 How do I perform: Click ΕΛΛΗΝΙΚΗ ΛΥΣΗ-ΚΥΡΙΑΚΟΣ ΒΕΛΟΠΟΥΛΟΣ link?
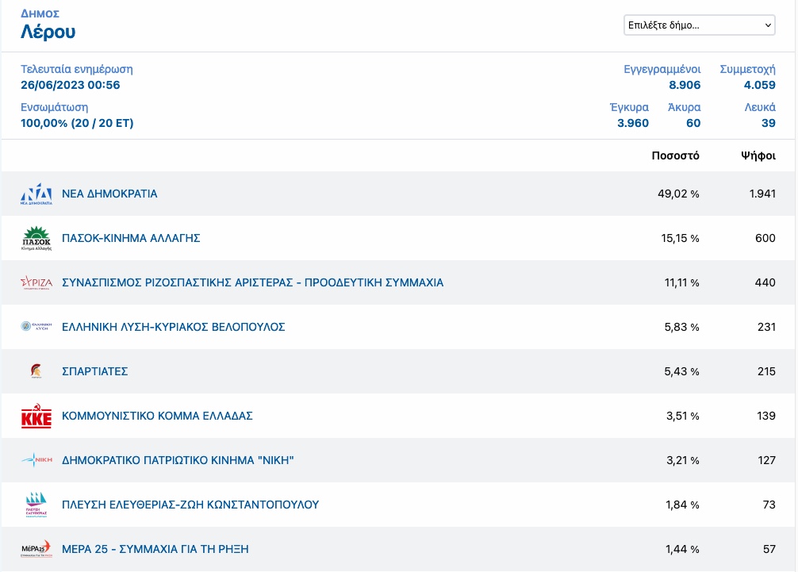(x=173, y=327)
